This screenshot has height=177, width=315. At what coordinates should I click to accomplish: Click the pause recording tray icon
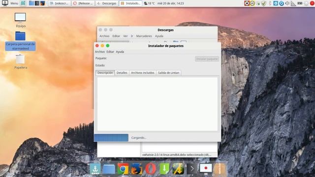252,3
